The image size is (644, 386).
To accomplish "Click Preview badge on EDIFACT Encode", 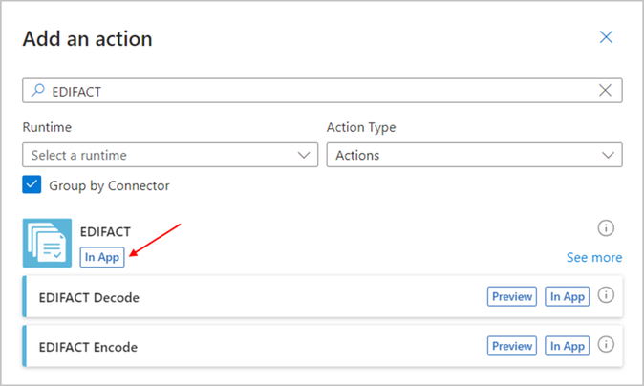I will (x=512, y=346).
